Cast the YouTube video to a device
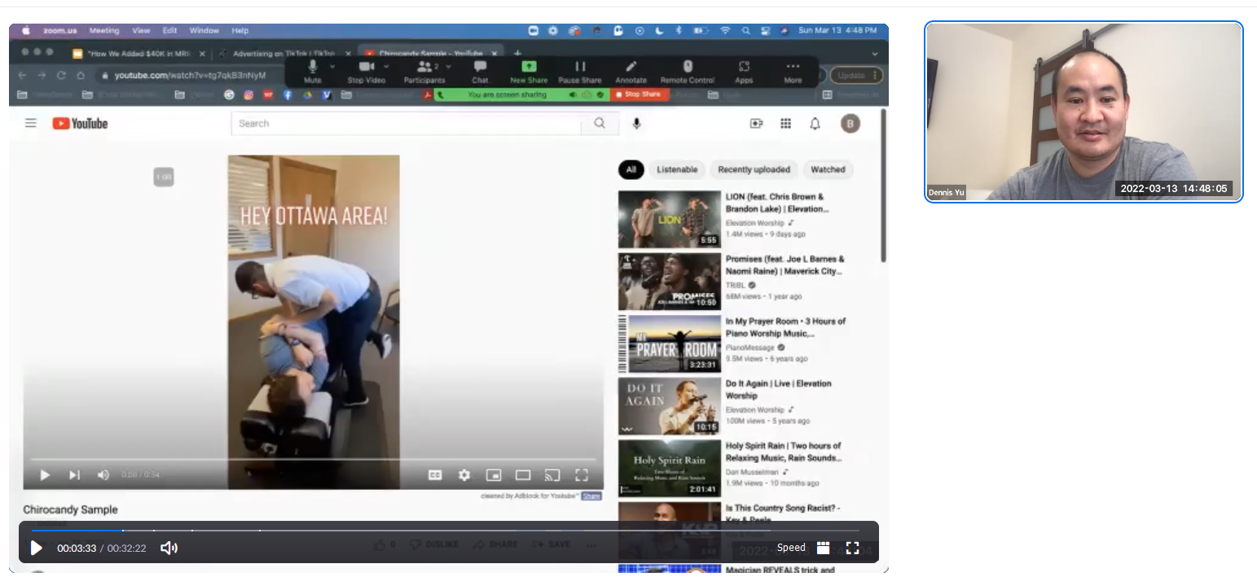This screenshot has width=1257, height=577. [x=552, y=475]
